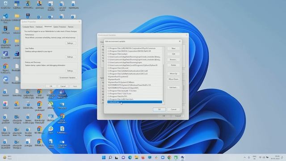Open taskbar Search magnifier icon

[110, 157]
